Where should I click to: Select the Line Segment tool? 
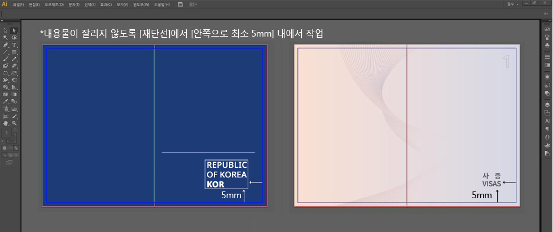(x=5, y=52)
